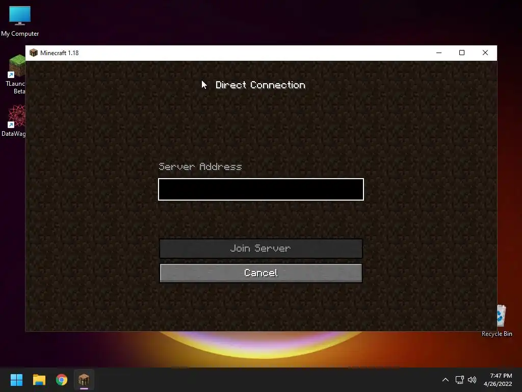This screenshot has width=522, height=392.
Task: Show hidden system tray icons
Action: pyautogui.click(x=445, y=380)
